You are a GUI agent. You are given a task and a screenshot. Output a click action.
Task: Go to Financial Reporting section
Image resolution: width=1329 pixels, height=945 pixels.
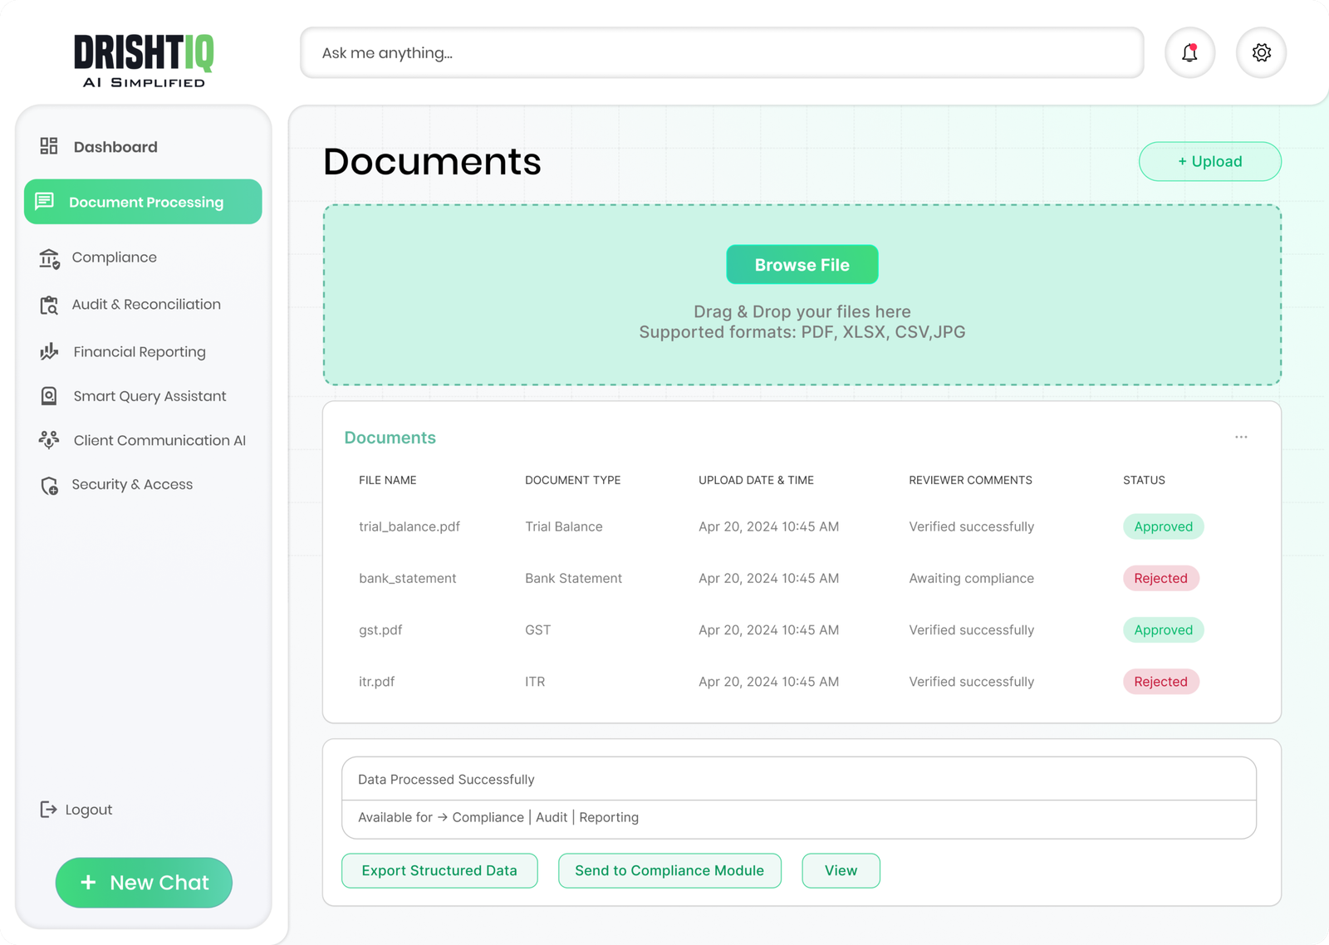tap(139, 352)
